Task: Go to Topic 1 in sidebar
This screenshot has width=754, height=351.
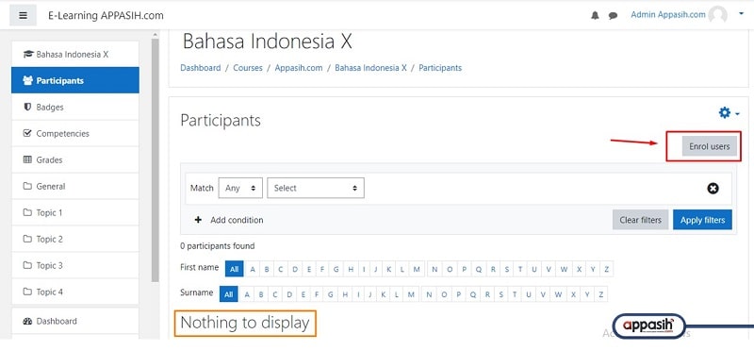Action: point(75,213)
